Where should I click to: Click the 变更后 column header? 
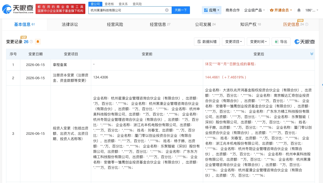click(259, 54)
